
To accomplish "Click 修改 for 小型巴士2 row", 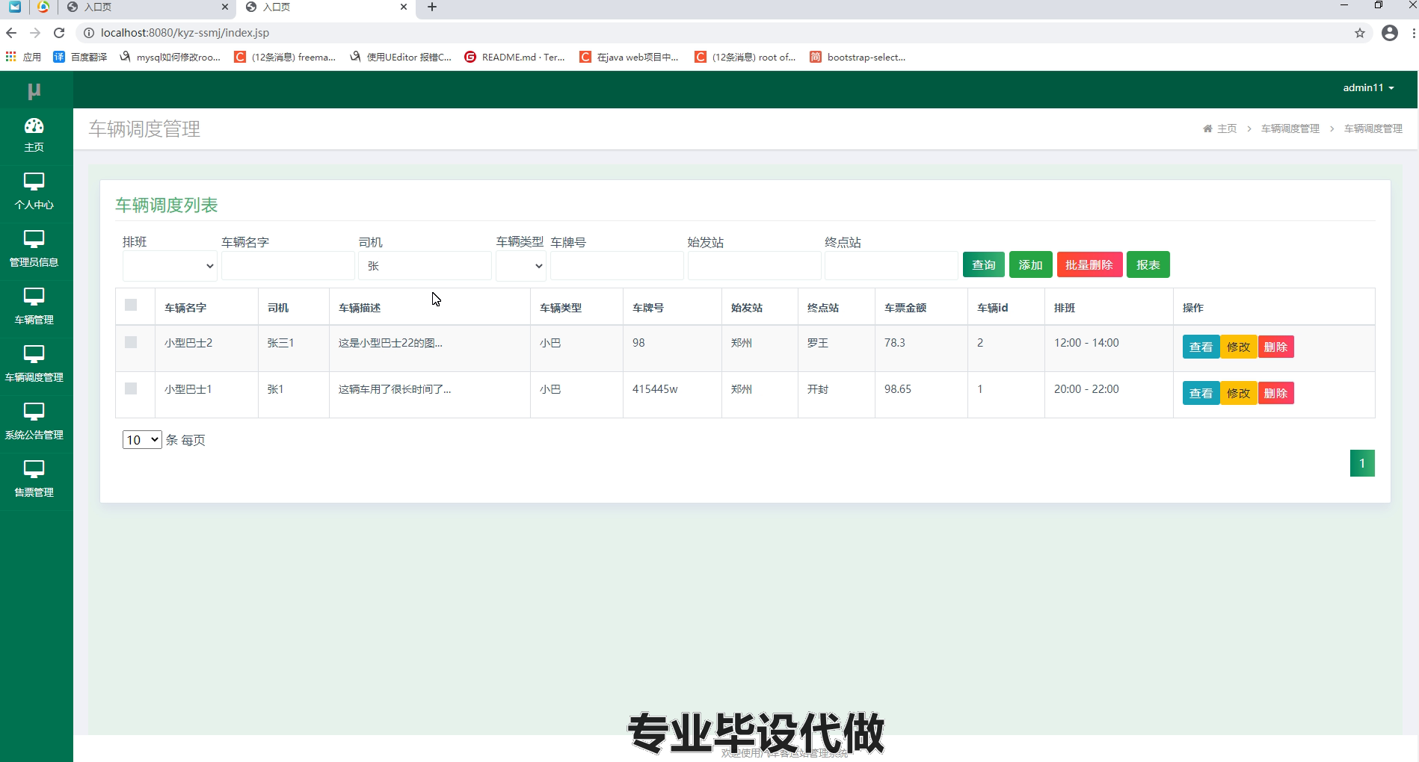I will tap(1238, 347).
